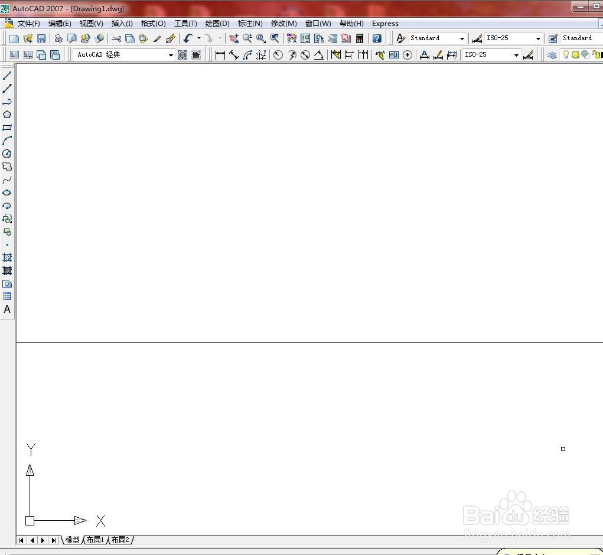This screenshot has height=555, width=603.
Task: Select the Multiline Text tool
Action: pos(7,309)
